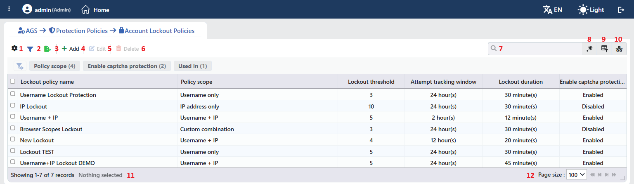Expand the Used in (1) filter
This screenshot has width=634, height=184.
(193, 66)
